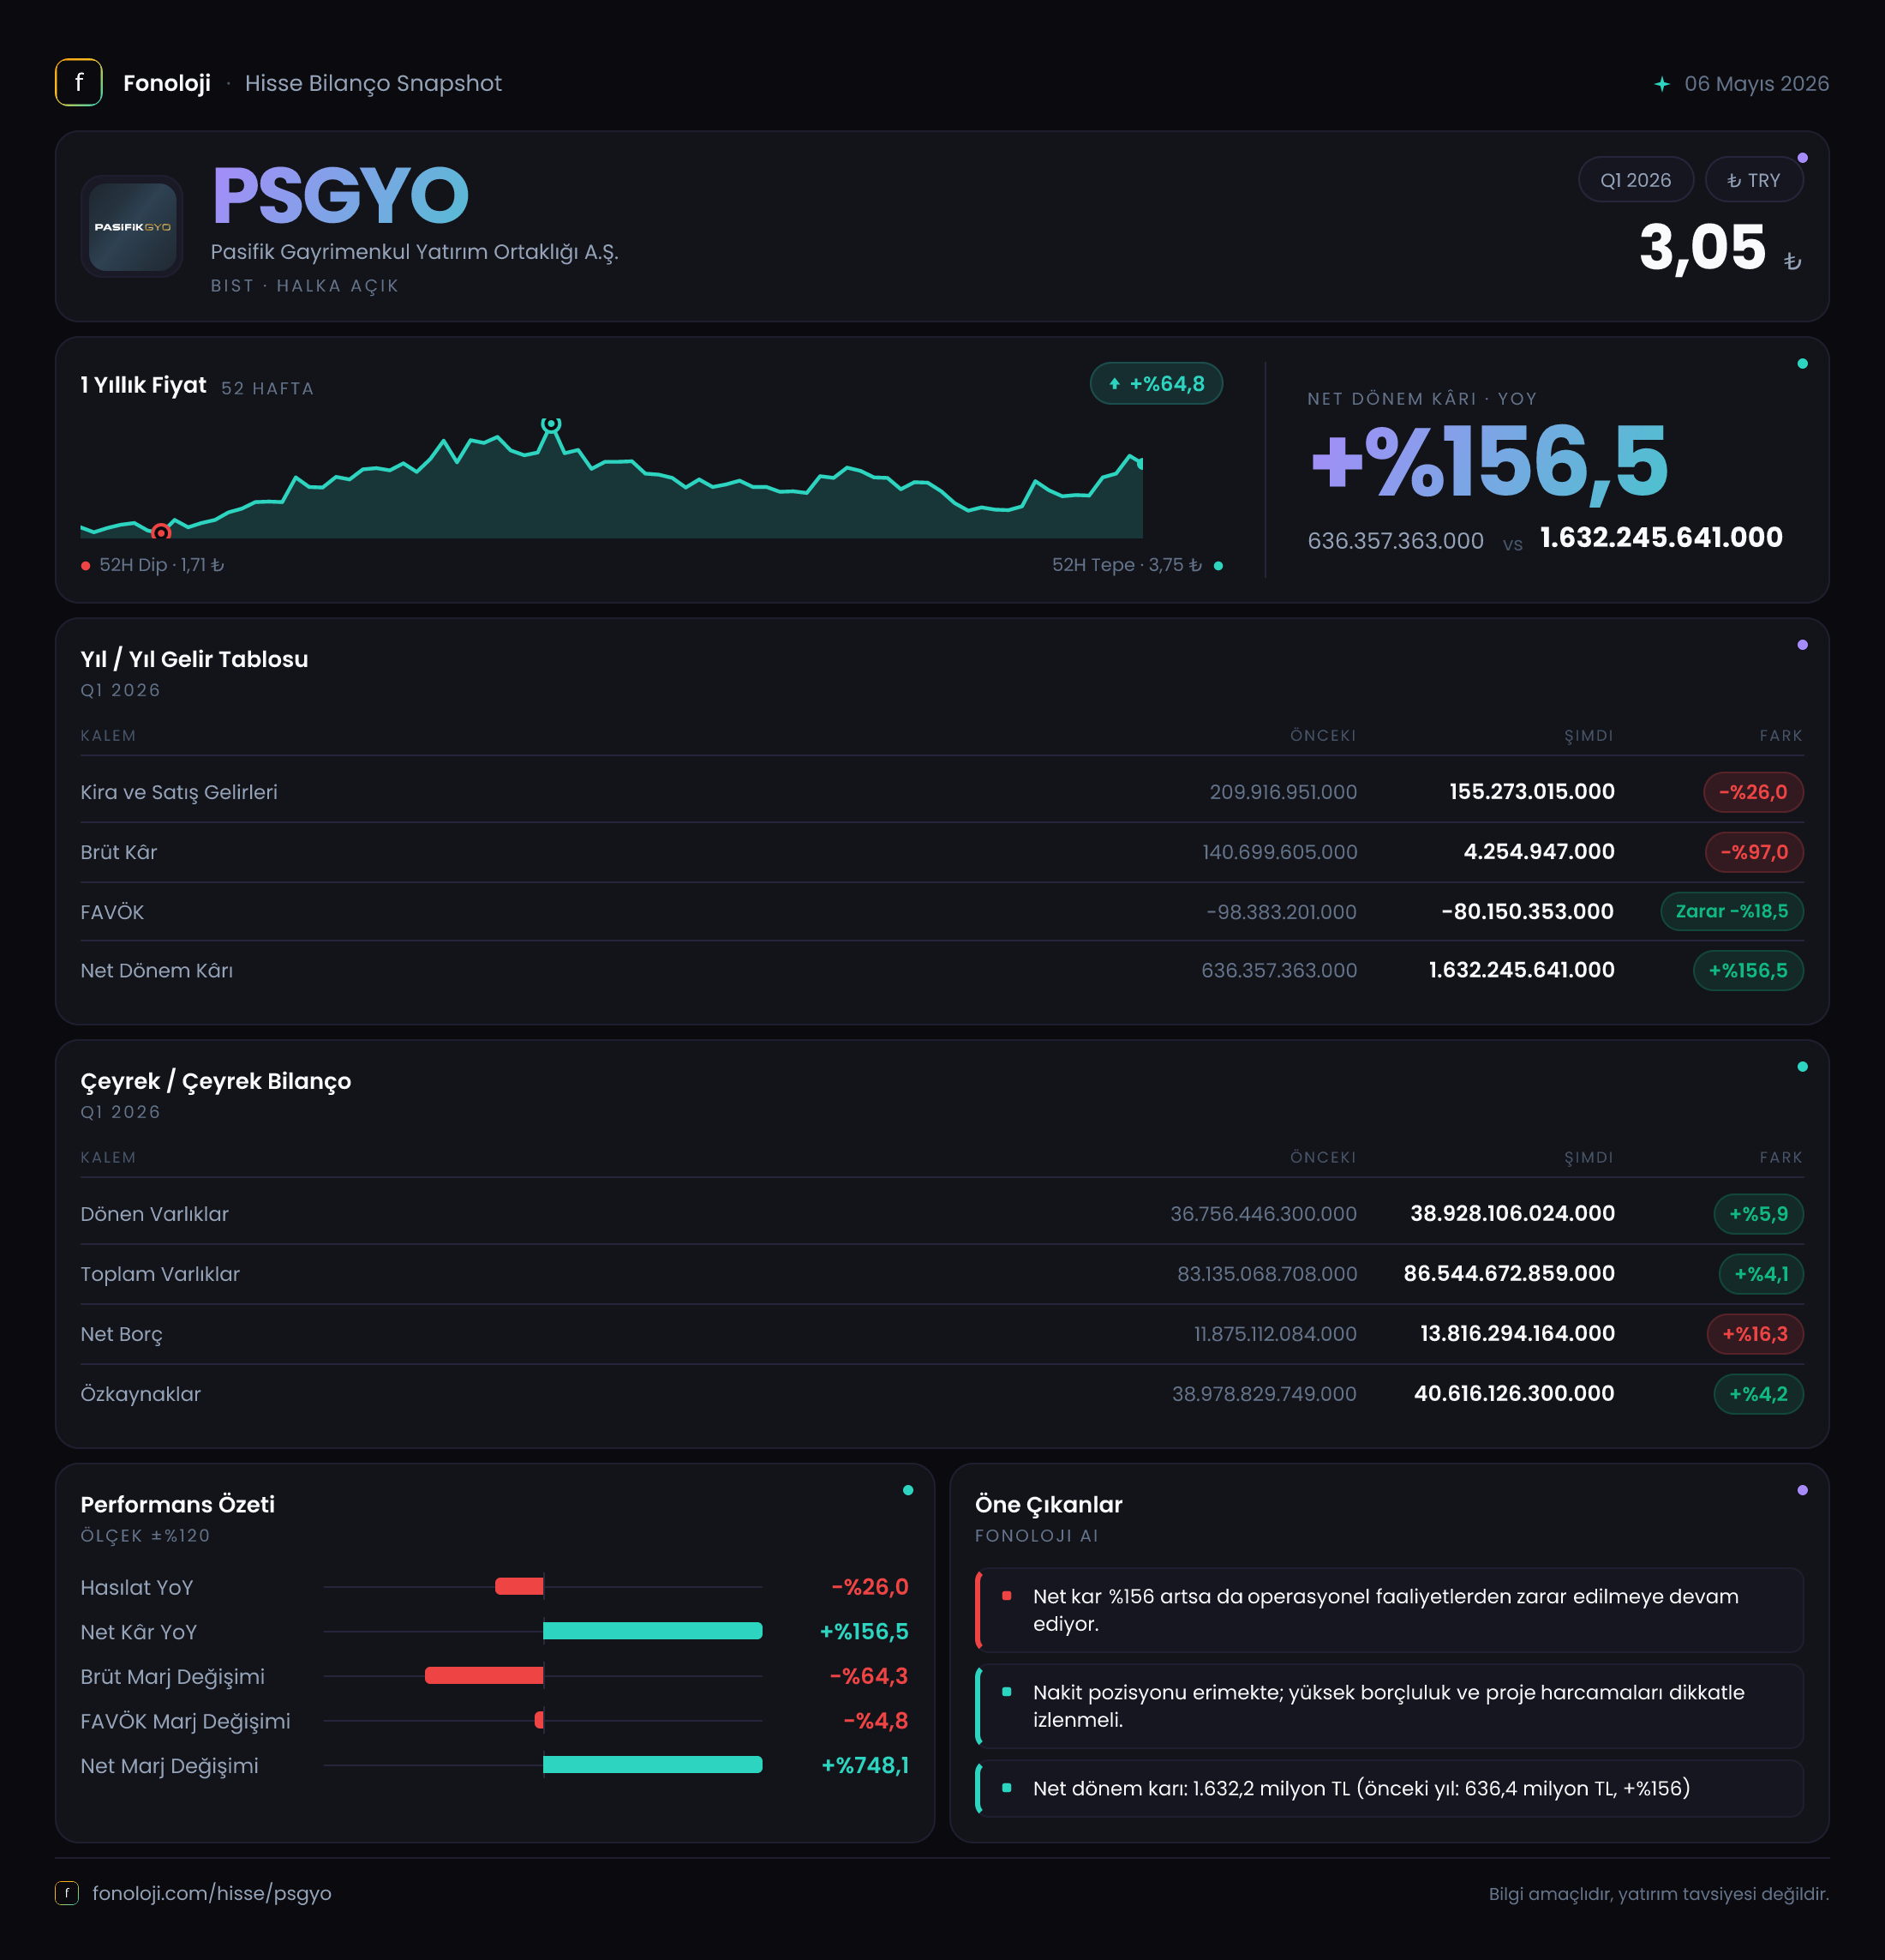Viewport: 1885px width, 1960px height.
Task: Click the PSGYO ticker title
Action: (341, 195)
